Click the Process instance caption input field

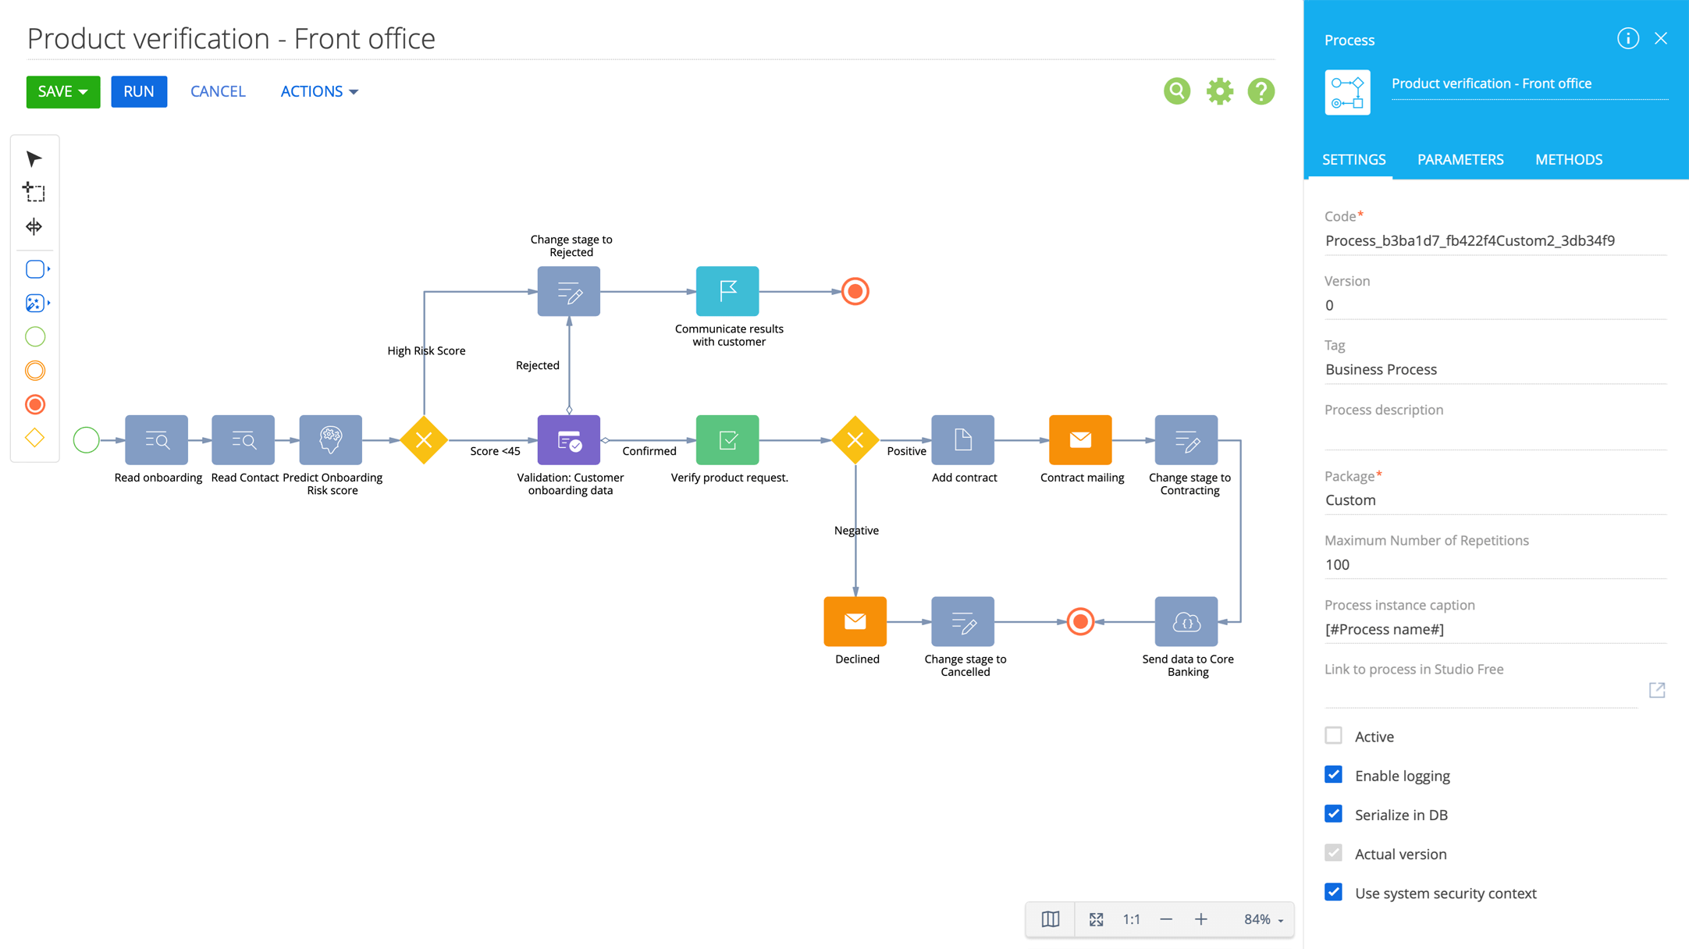pos(1495,627)
